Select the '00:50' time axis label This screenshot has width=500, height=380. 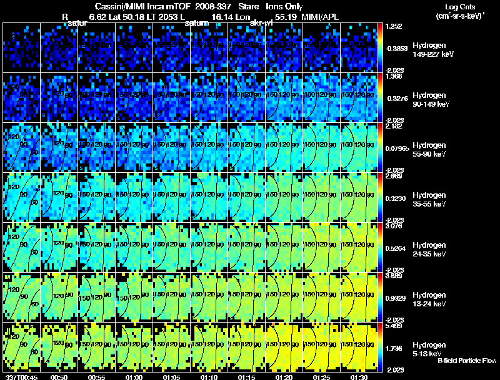[59, 378]
